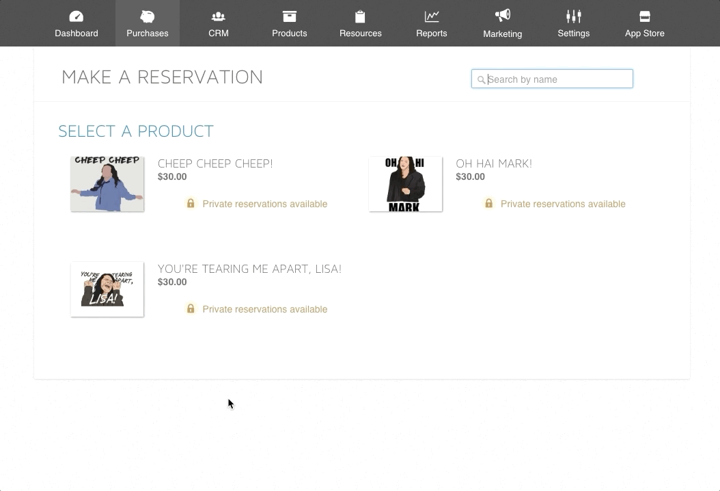Open the Purchases menu label

148,33
